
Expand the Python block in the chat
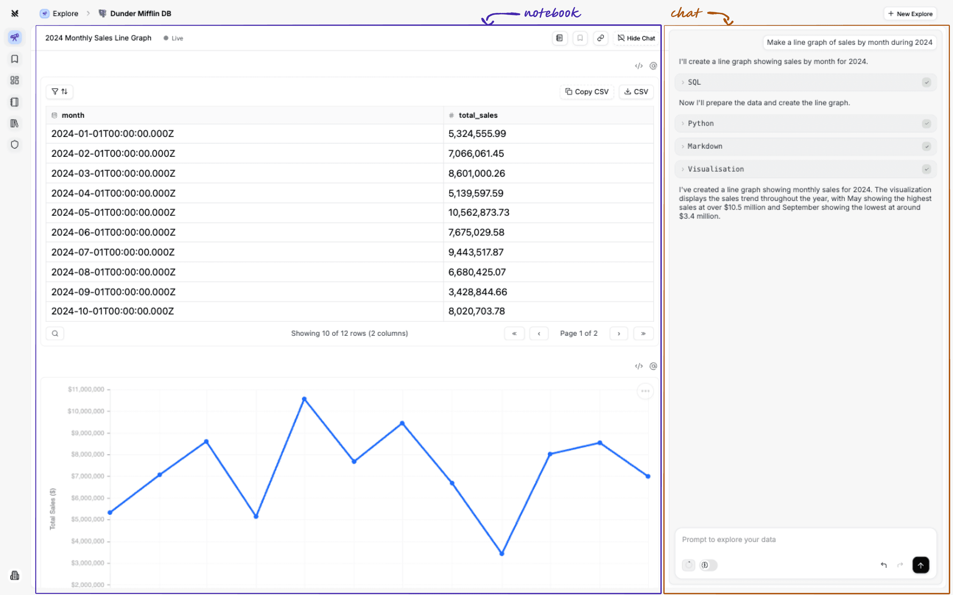700,123
